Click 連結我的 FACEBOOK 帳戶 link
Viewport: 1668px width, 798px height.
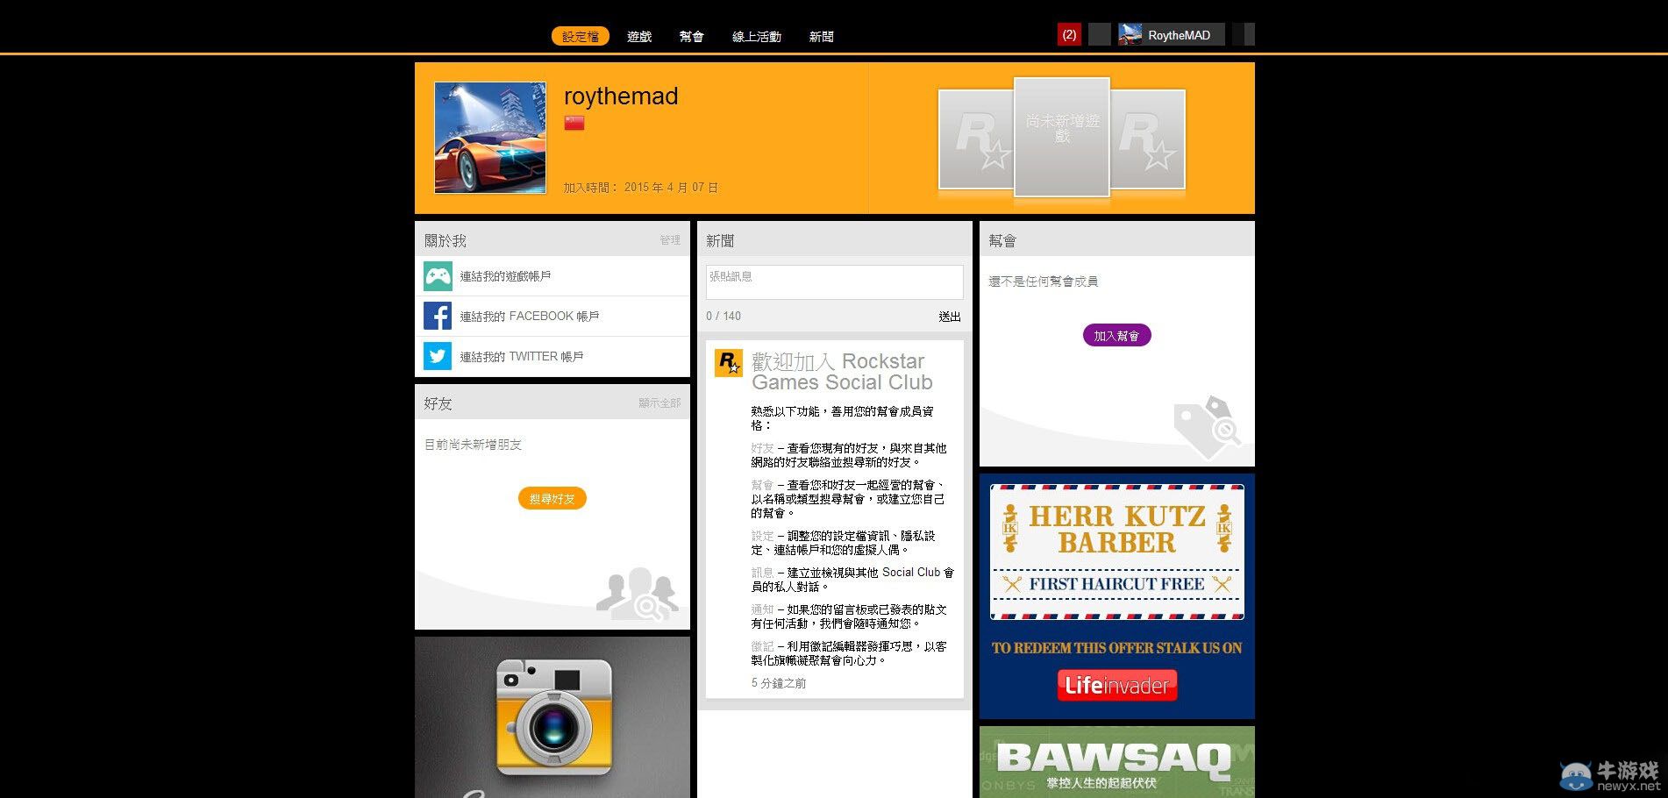click(530, 317)
